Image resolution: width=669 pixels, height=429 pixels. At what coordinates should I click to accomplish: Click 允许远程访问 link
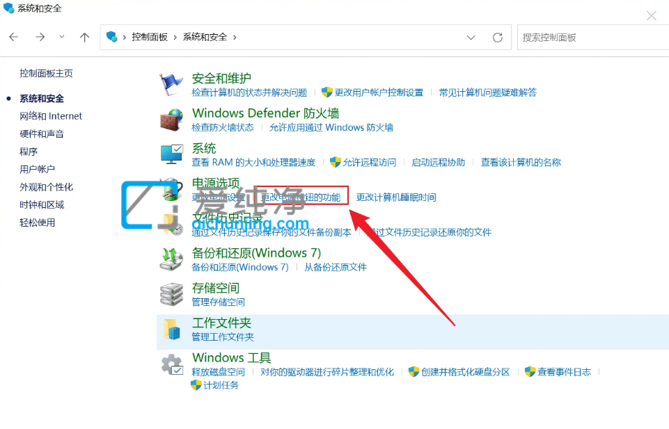tap(370, 162)
